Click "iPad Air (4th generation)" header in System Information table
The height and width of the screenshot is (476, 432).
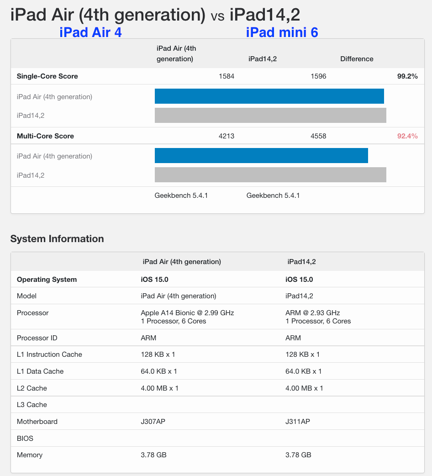pyautogui.click(x=182, y=262)
